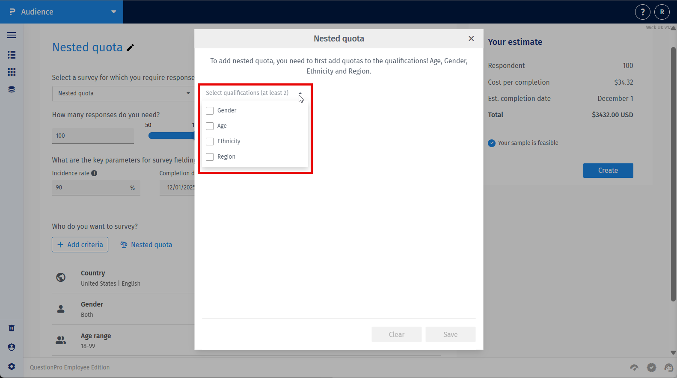Click the trash icon in sidebar
Image resolution: width=677 pixels, height=378 pixels.
click(x=12, y=328)
